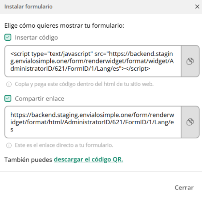Click info icon beside 'Este es el enlace' hint
202x198 pixels.
tap(9, 145)
